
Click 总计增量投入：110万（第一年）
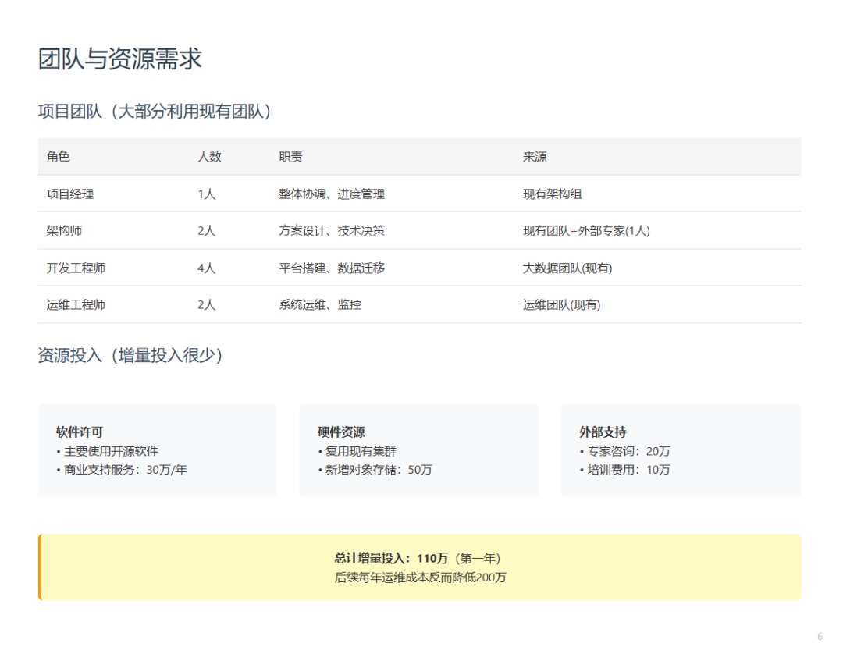419,558
